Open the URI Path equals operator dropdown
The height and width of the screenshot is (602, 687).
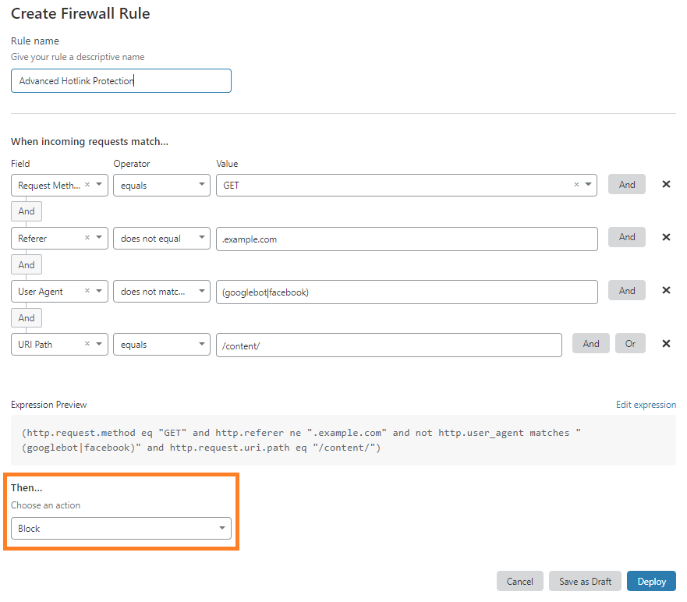point(201,344)
